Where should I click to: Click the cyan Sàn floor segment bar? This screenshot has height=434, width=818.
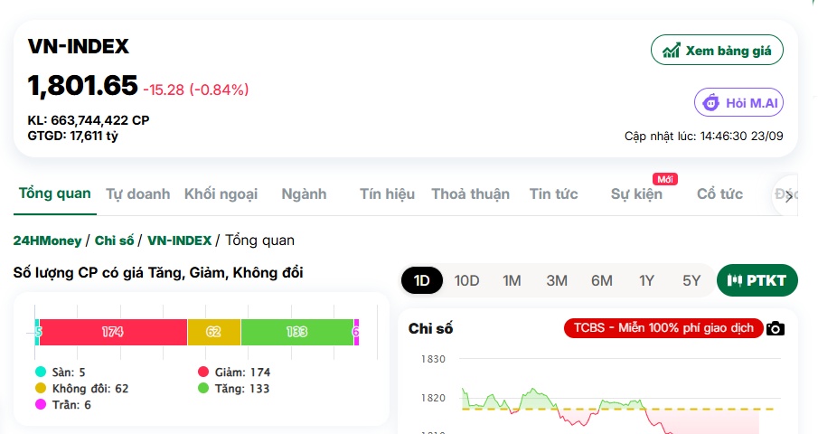coord(37,332)
